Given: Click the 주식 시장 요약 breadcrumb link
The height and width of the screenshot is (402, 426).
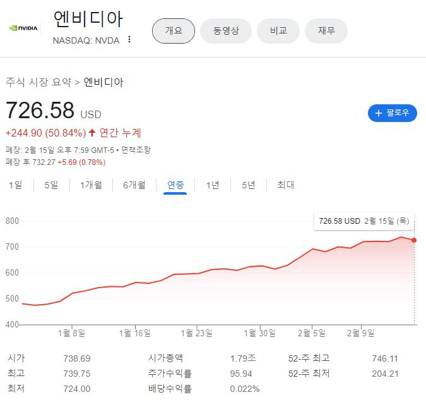Looking at the screenshot, I should tap(38, 82).
